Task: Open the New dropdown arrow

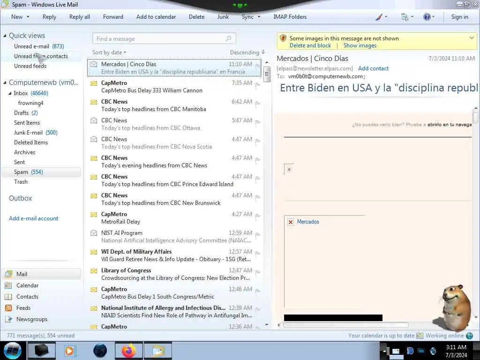Action: [x=28, y=17]
